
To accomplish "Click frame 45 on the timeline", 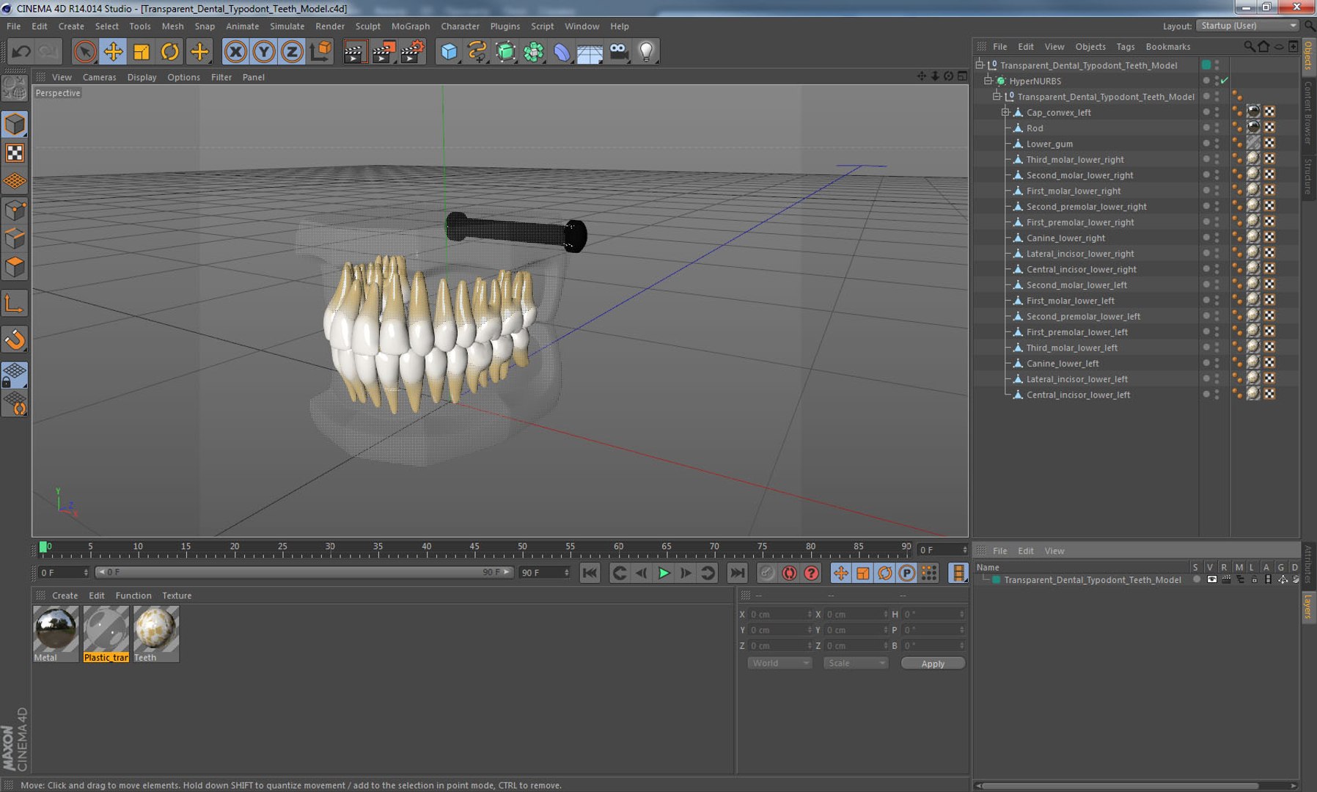I will tap(474, 548).
